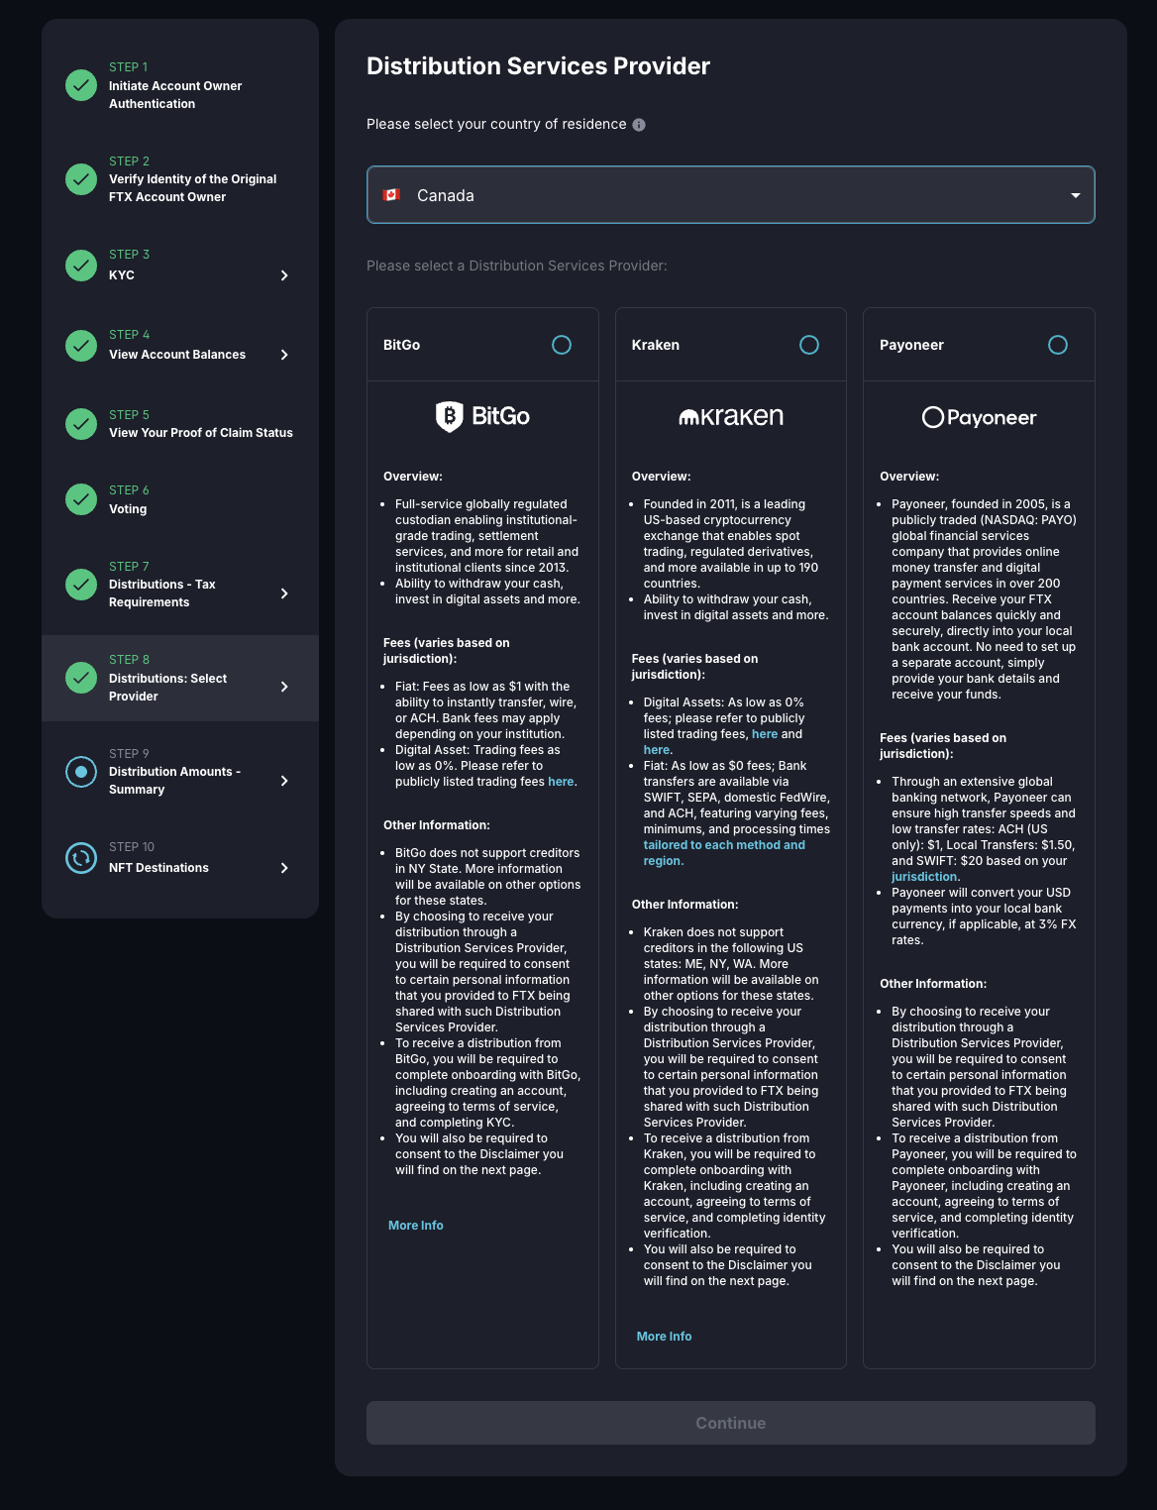1157x1510 pixels.
Task: Go to Step 4 View Account Balances
Action: (177, 355)
